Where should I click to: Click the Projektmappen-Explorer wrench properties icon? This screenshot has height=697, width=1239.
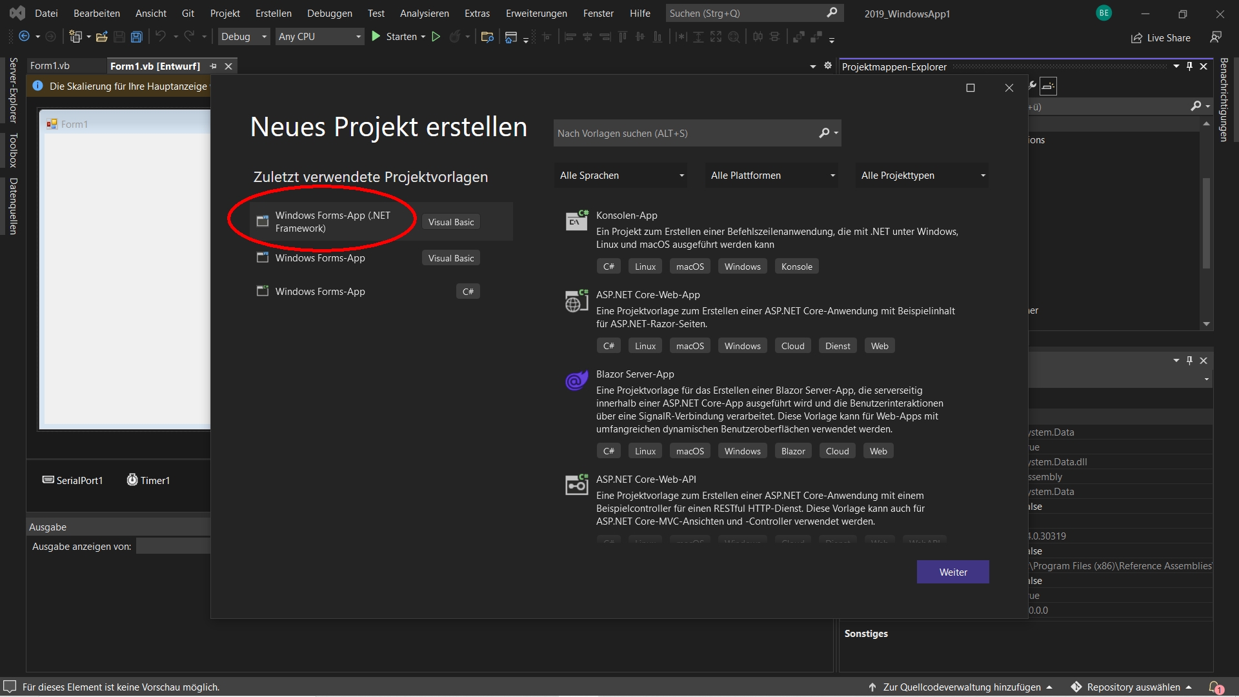coord(1032,86)
